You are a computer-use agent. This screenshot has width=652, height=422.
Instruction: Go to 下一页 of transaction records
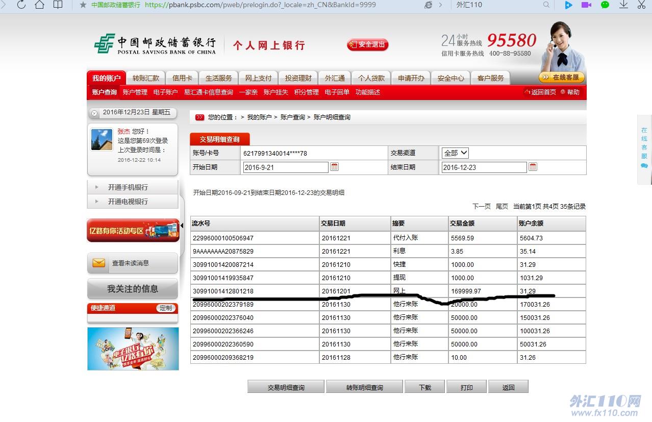[481, 207]
